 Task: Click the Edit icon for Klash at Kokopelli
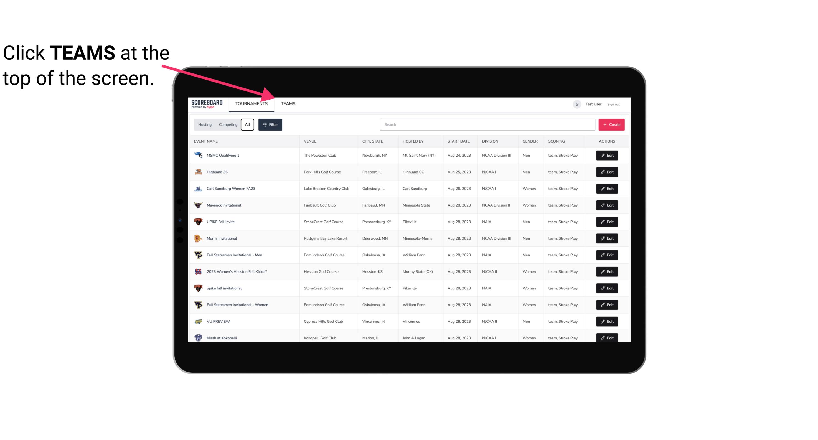point(607,338)
